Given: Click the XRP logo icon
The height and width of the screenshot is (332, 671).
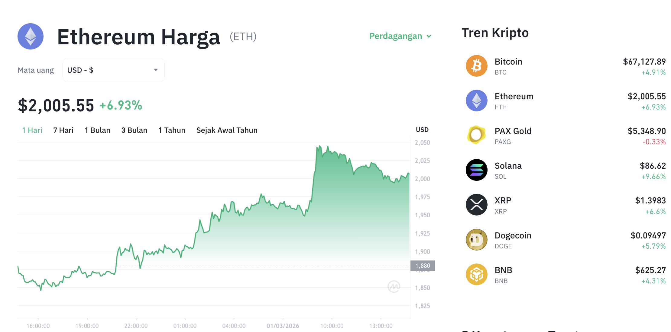Looking at the screenshot, I should tap(476, 205).
